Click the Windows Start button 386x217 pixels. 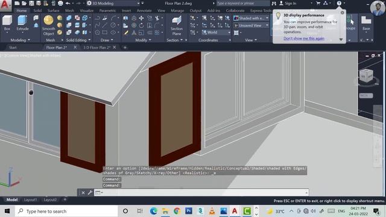7,211
